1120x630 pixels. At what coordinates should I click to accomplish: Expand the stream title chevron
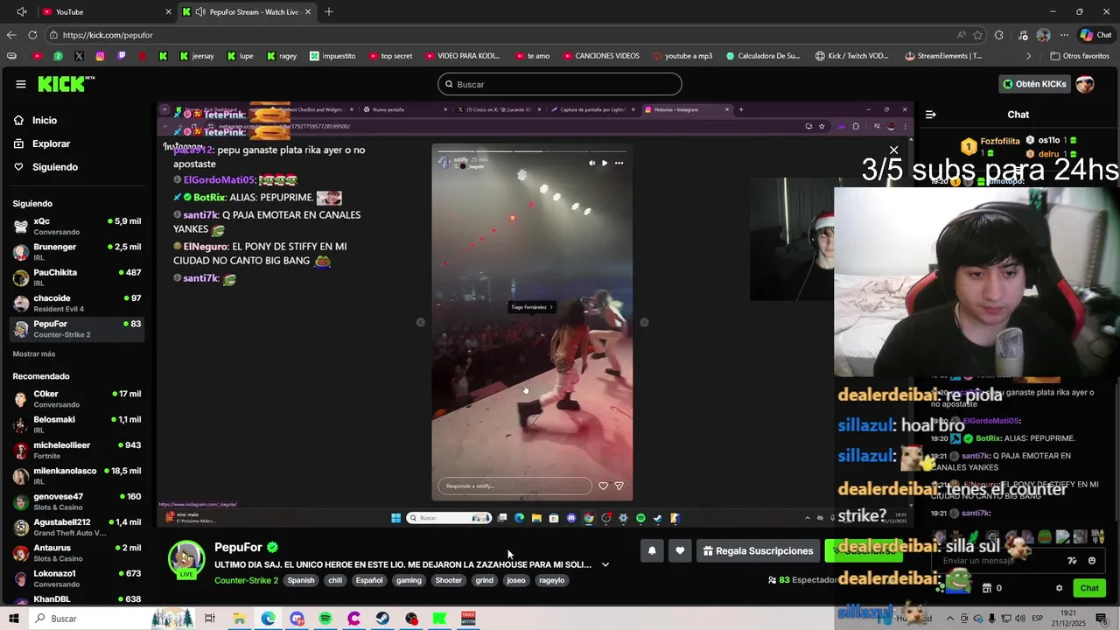point(605,564)
